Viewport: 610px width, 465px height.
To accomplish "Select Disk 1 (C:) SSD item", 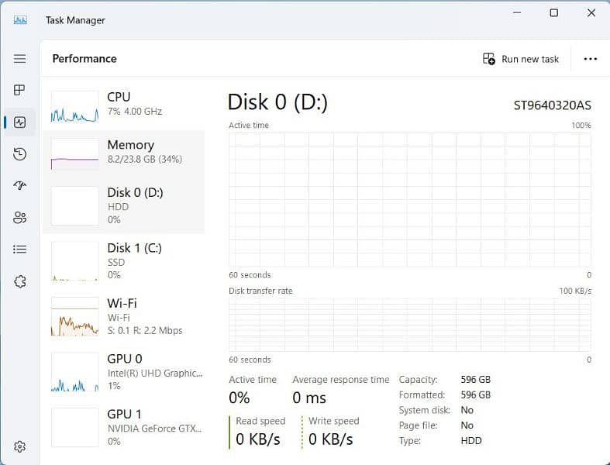I will click(x=124, y=261).
